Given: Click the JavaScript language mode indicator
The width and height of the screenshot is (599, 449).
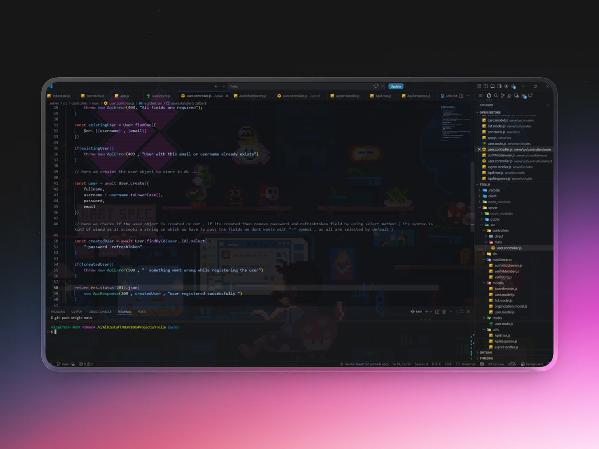Looking at the screenshot, I should (x=468, y=364).
